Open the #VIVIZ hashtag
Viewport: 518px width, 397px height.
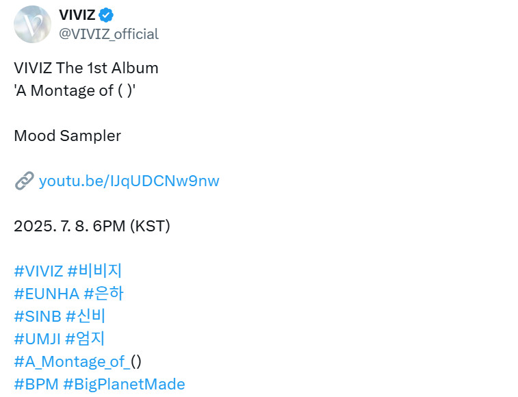pyautogui.click(x=38, y=271)
